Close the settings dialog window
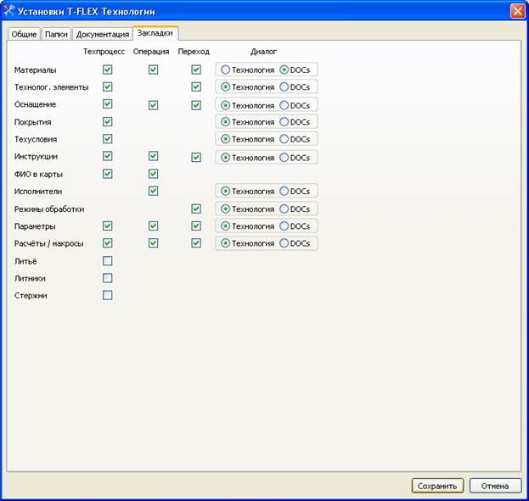The width and height of the screenshot is (529, 501). click(516, 11)
